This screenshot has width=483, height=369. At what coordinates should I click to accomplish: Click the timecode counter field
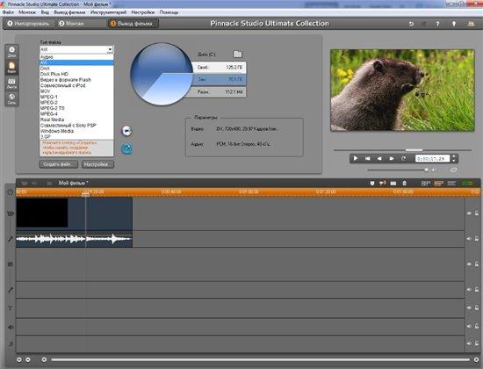(x=432, y=158)
